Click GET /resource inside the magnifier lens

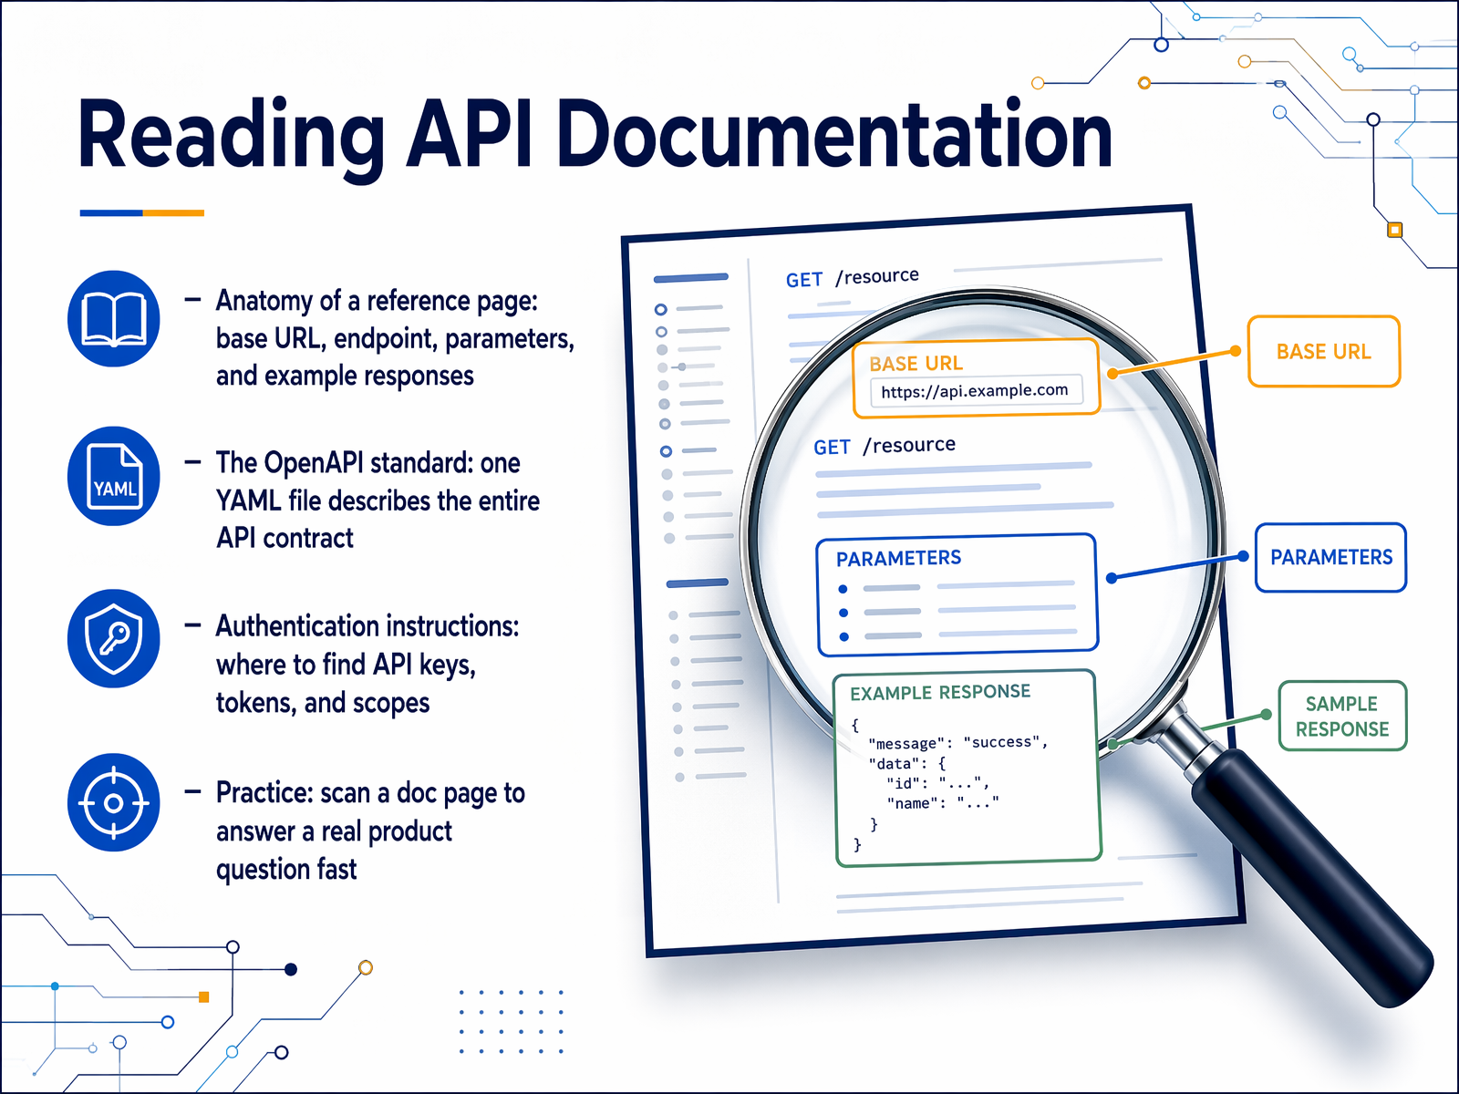coord(885,446)
